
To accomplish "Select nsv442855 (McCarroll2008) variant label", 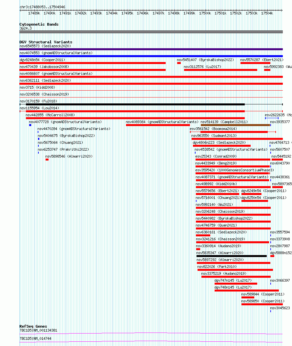I will pos(50,115).
